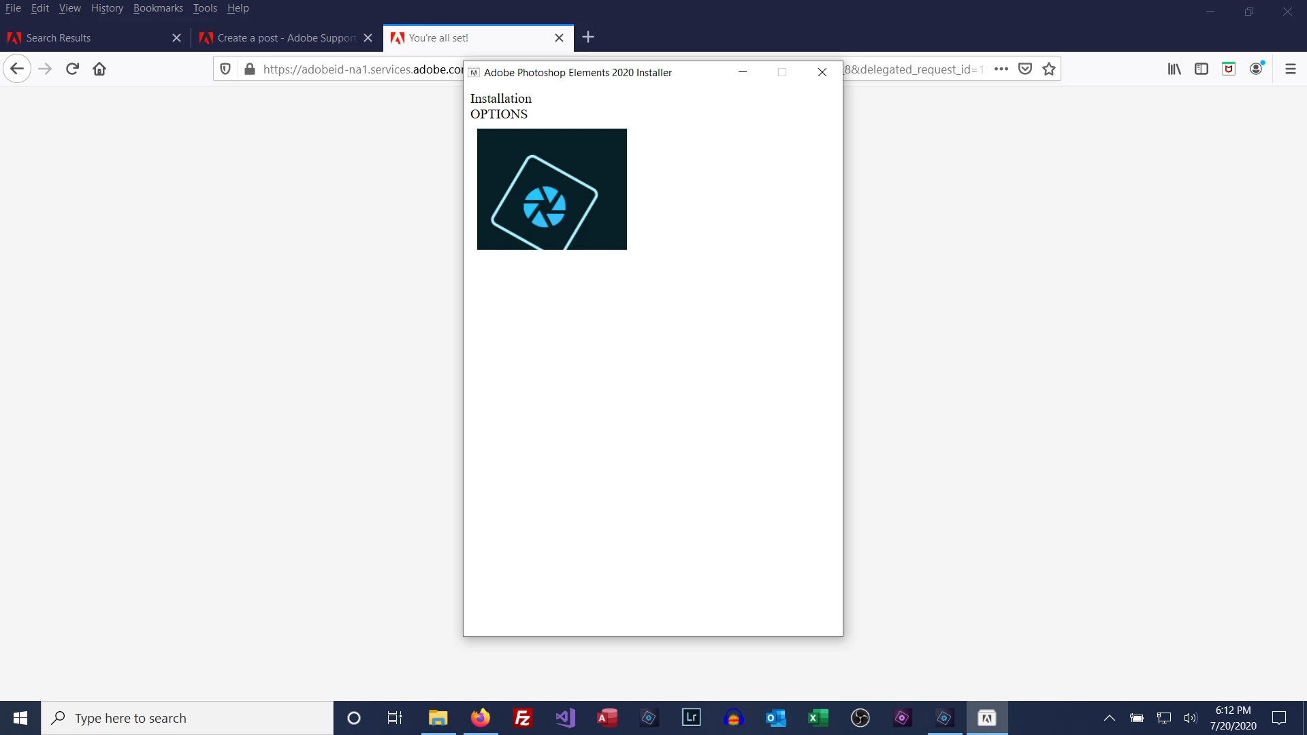The width and height of the screenshot is (1307, 735).
Task: Go to the Firefox home page
Action: point(99,69)
